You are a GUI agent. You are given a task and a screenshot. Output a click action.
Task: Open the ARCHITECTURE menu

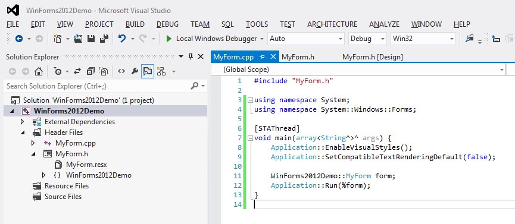pyautogui.click(x=332, y=24)
